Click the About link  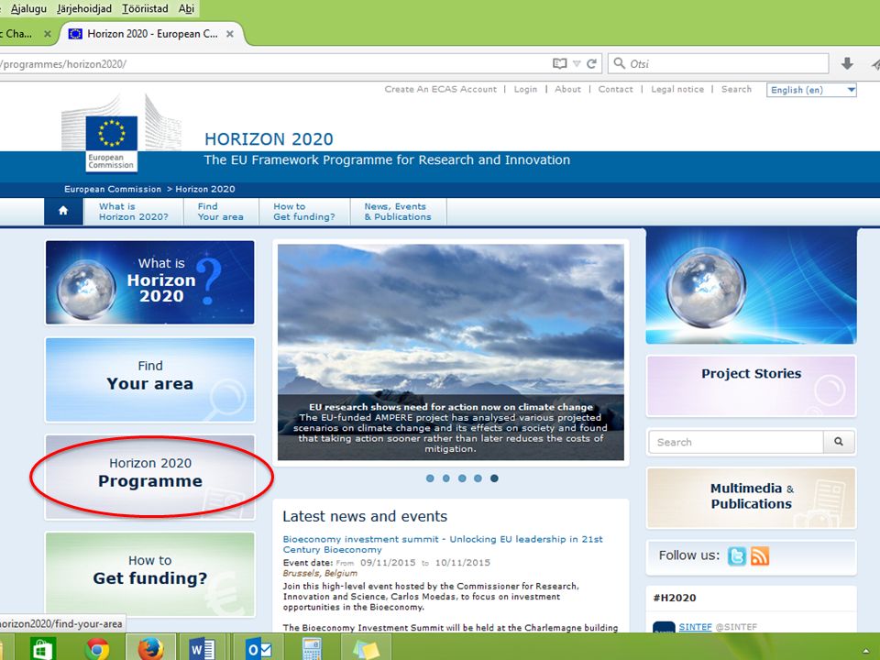click(x=568, y=89)
